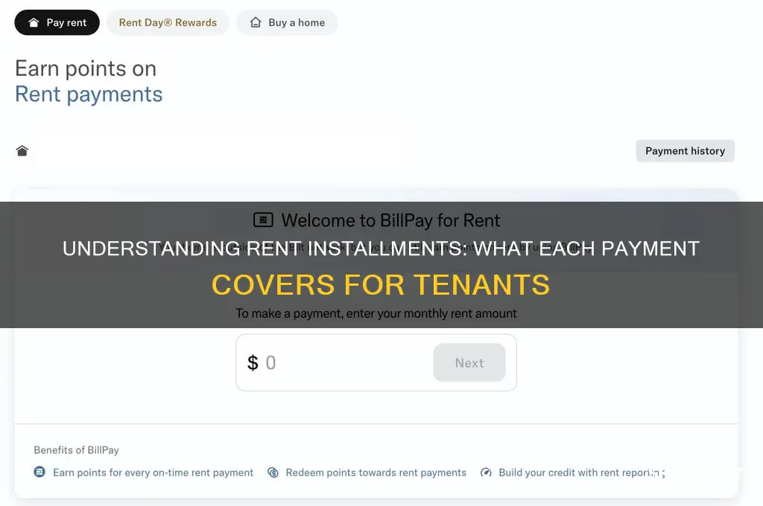Click the 'Benefits of BillPay' label
Screen dimensions: 763x506
click(77, 450)
